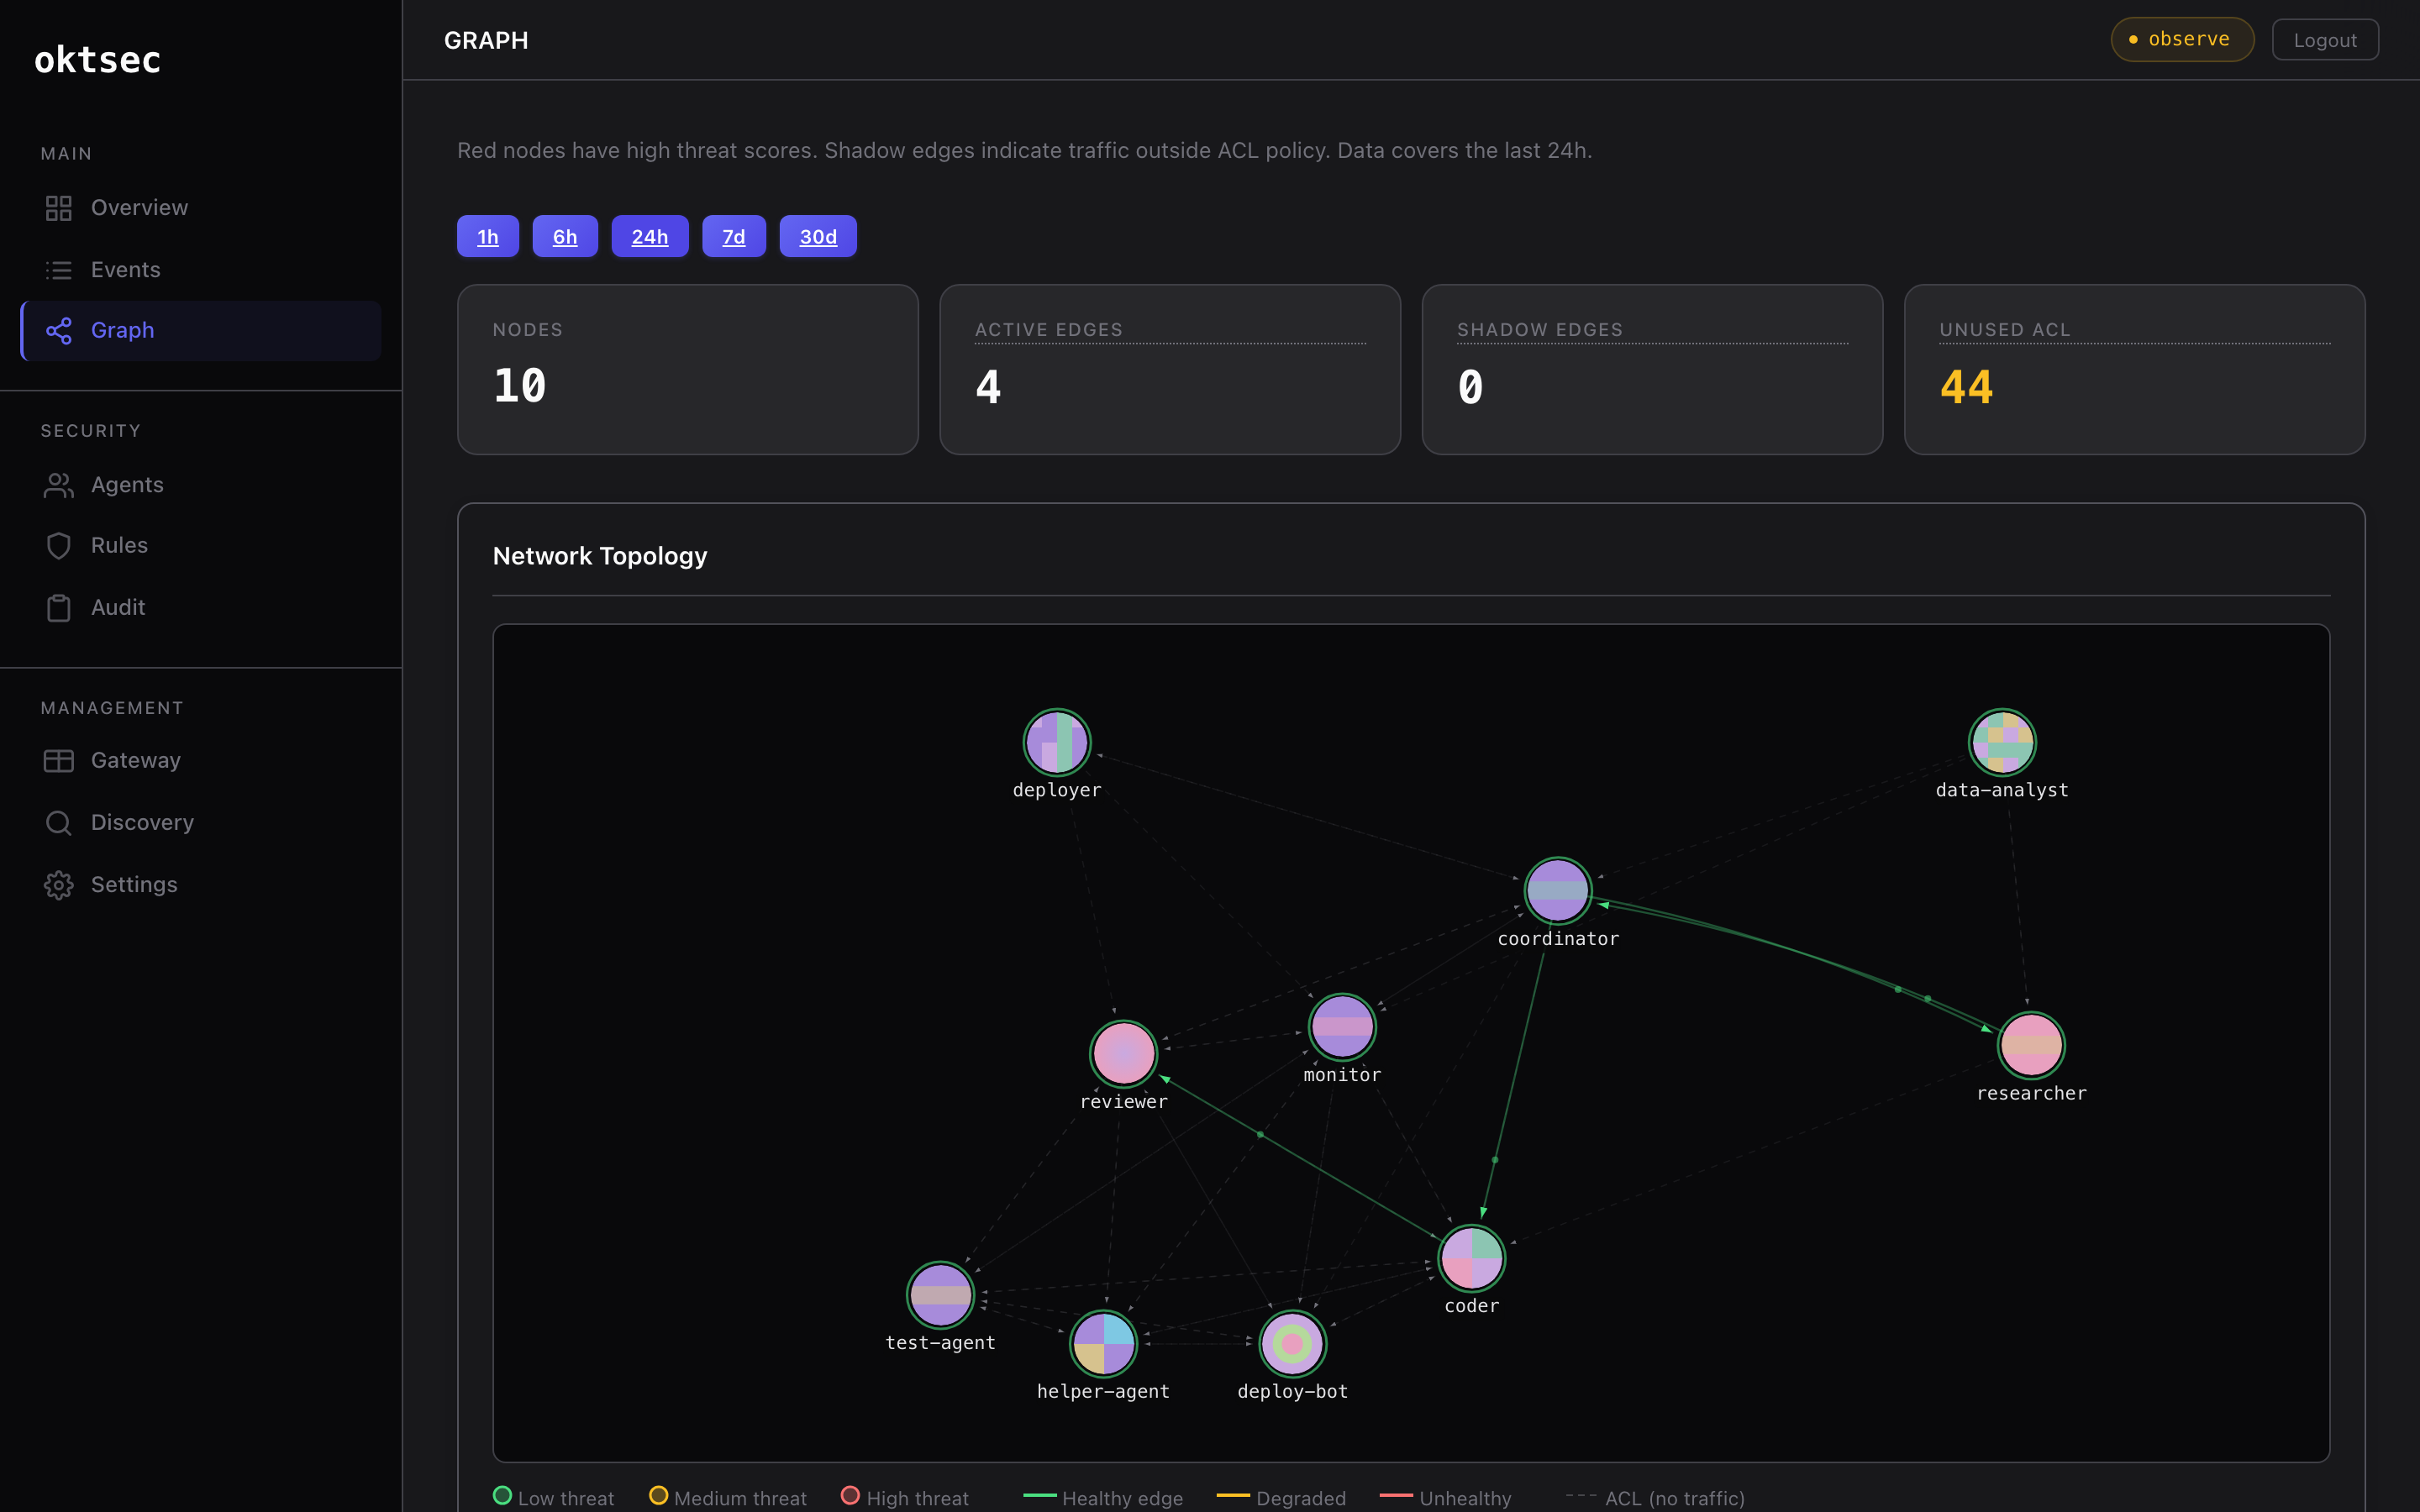This screenshot has width=2420, height=1512.
Task: Click the researcher node in the graph
Action: (x=2030, y=1044)
